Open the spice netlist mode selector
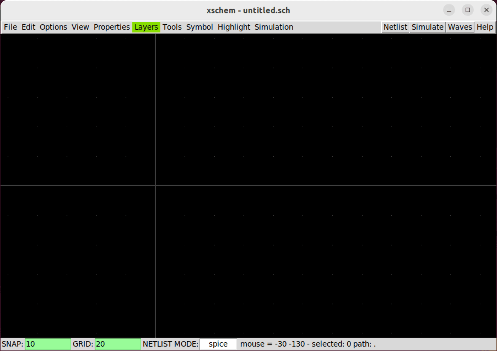 point(218,344)
